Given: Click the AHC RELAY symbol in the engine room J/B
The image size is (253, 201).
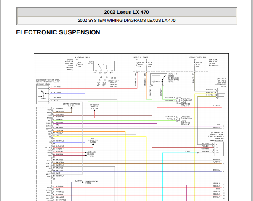Looking at the screenshot, I should [x=104, y=66].
